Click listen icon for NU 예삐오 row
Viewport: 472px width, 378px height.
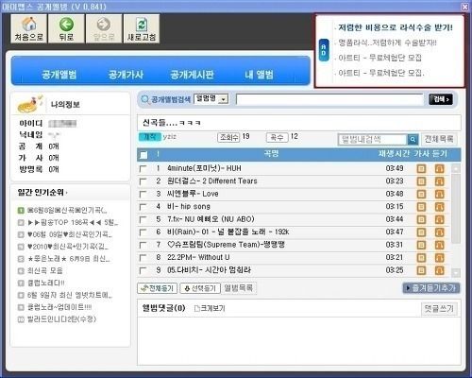coord(440,219)
